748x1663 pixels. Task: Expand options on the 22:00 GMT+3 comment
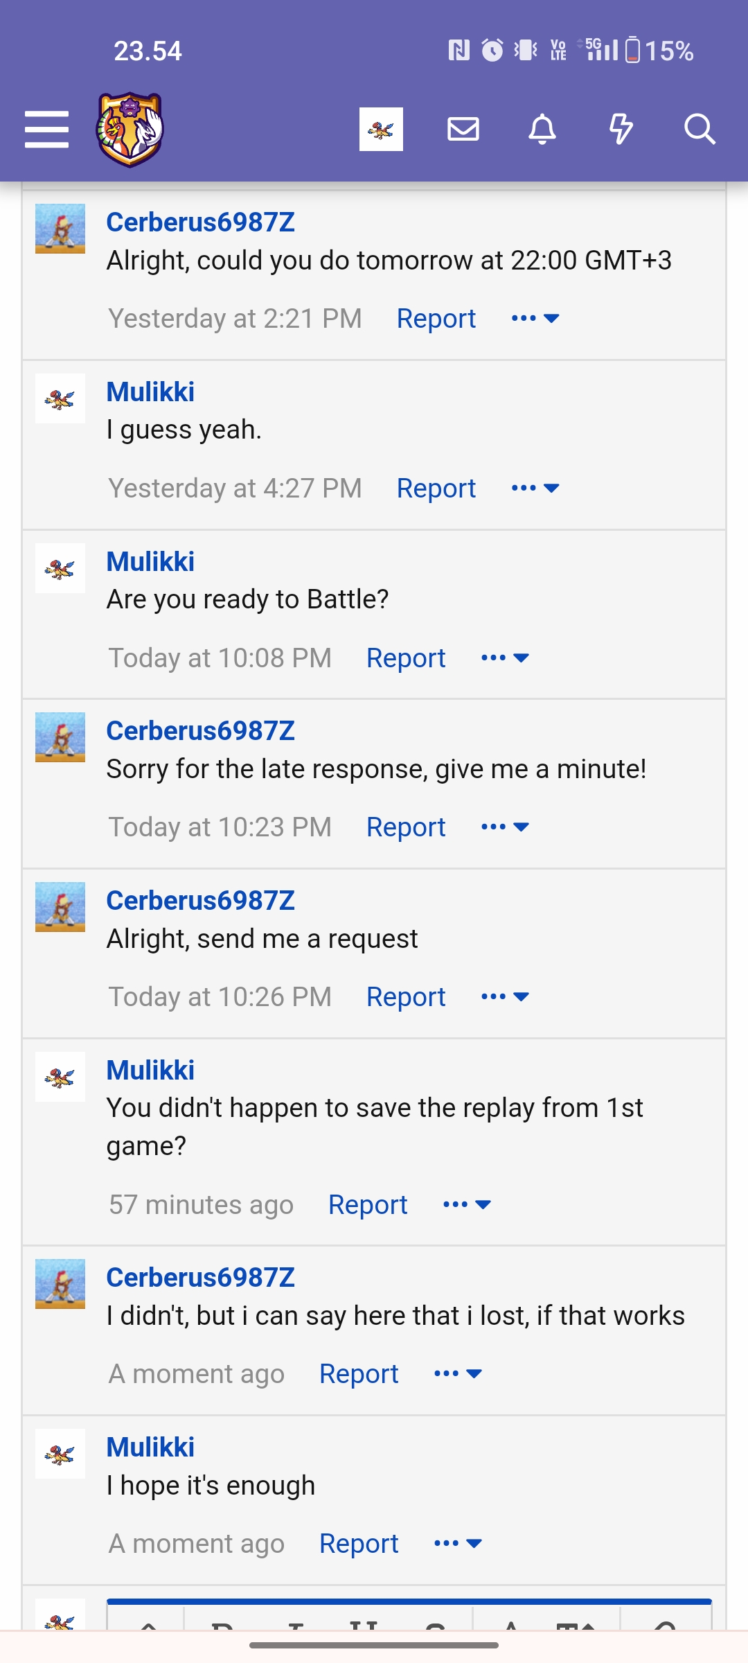(535, 319)
